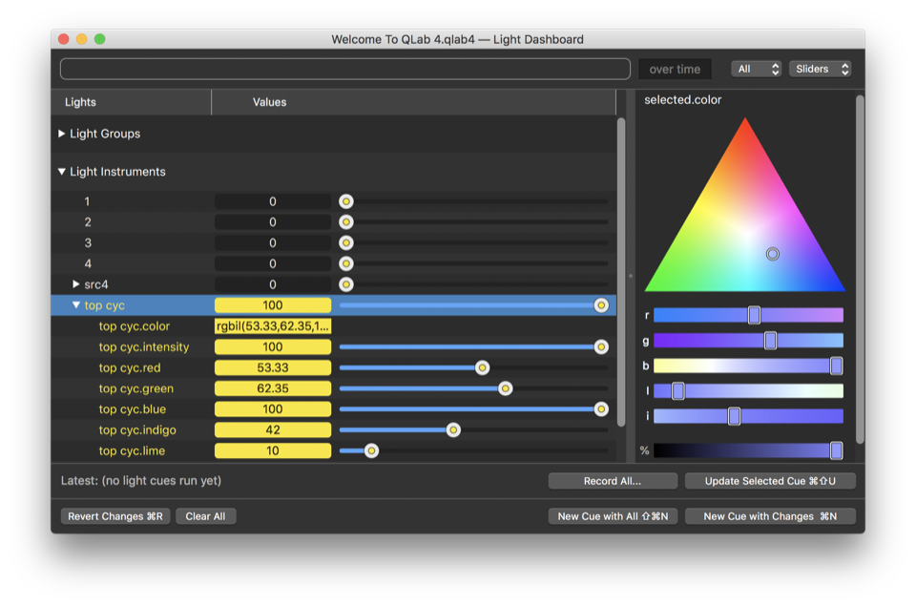916x606 pixels.
Task: Click the percent intensity slider in color panel
Action: tap(748, 450)
